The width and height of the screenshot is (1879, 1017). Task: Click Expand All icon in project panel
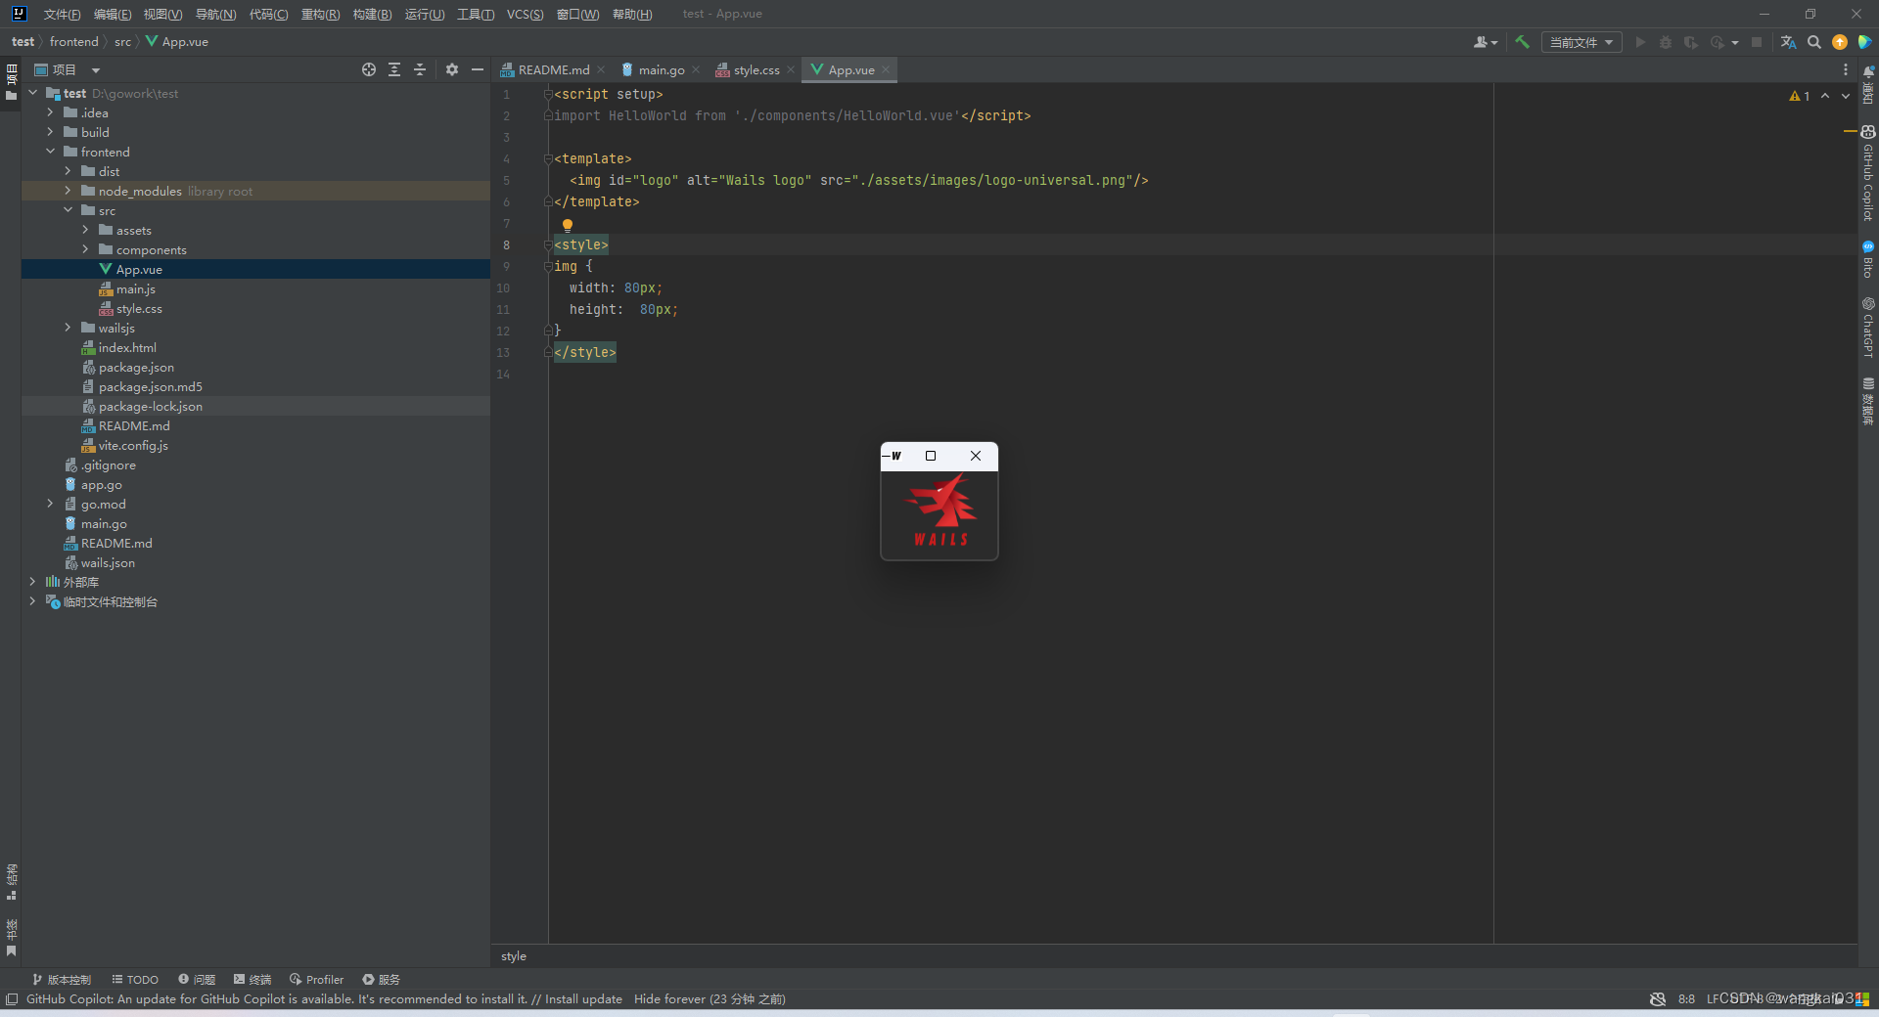click(394, 69)
